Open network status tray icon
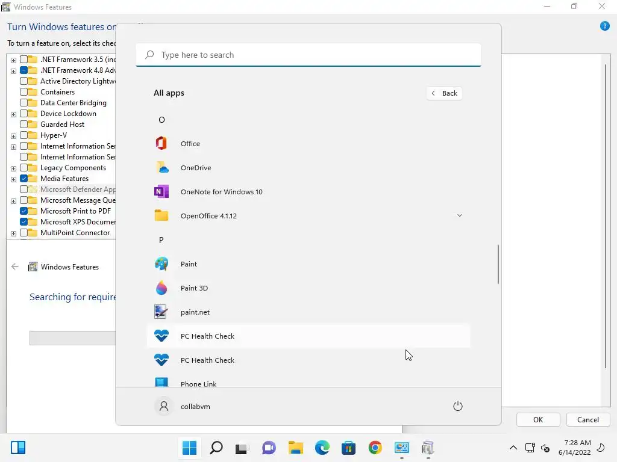 [x=530, y=448]
